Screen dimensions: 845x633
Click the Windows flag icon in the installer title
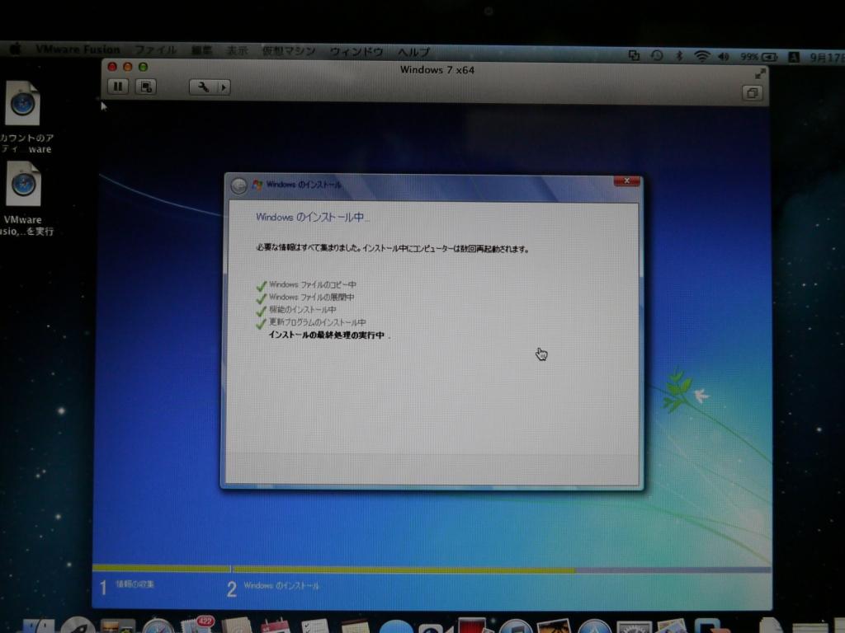pos(257,185)
